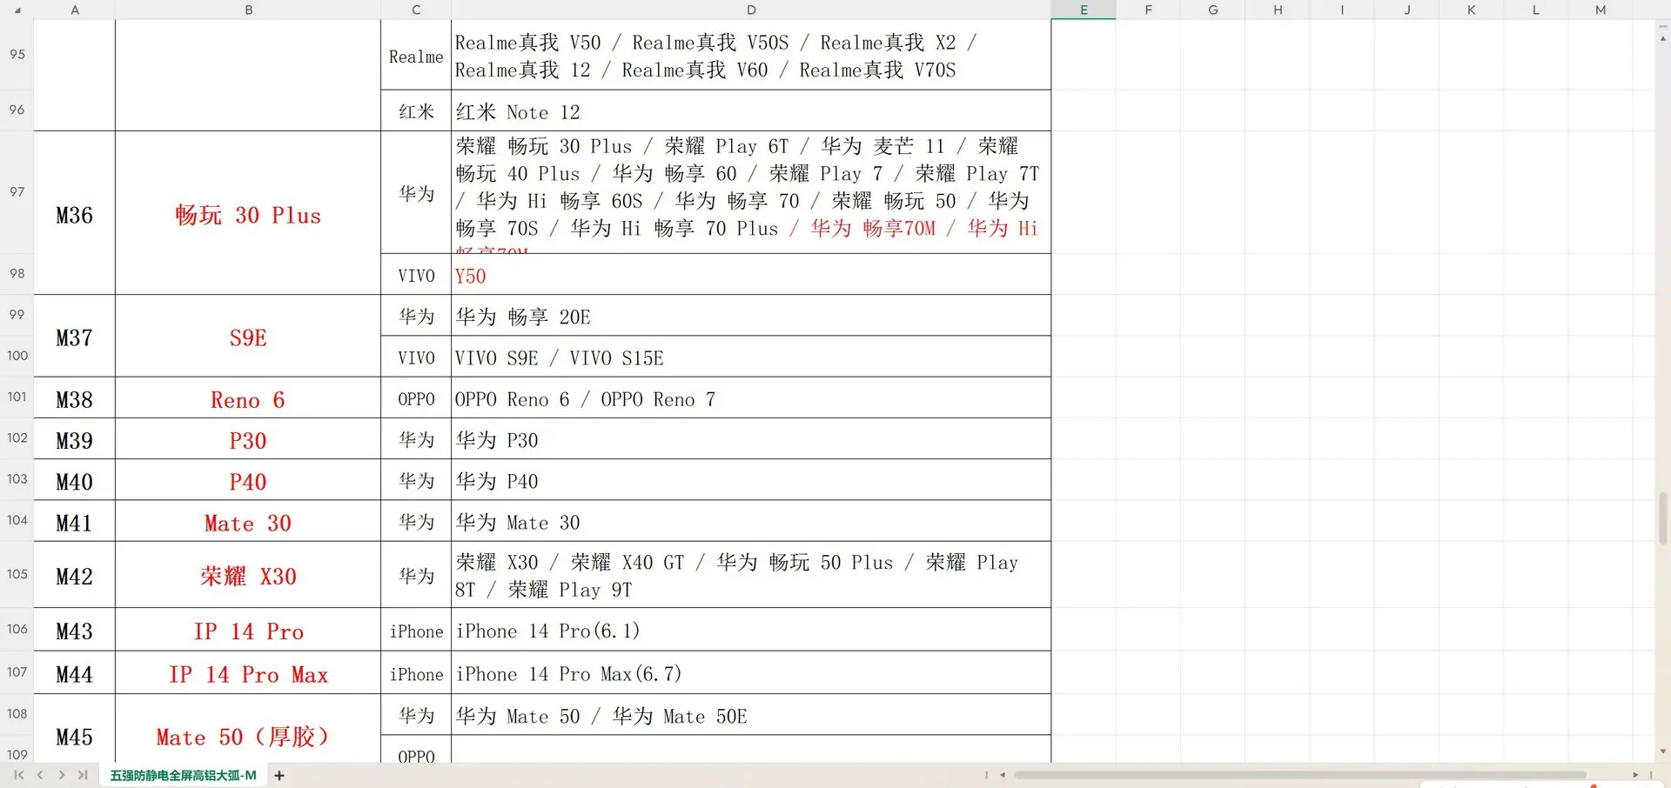1671x788 pixels.
Task: Select row 107 header
Action: click(17, 672)
